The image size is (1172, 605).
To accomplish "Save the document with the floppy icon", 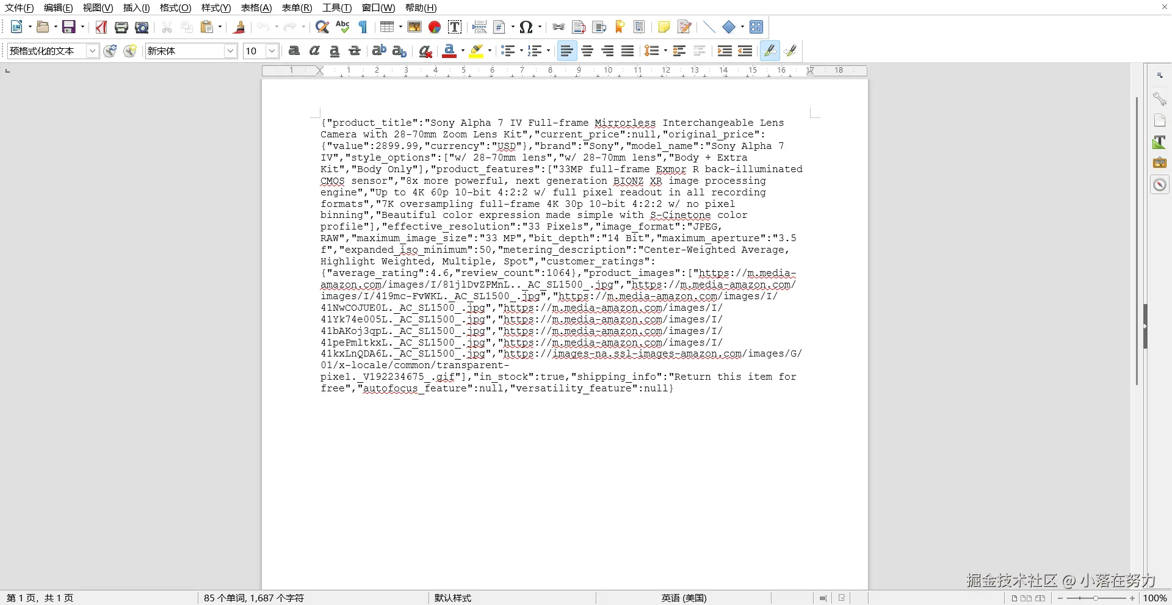I will click(x=69, y=27).
